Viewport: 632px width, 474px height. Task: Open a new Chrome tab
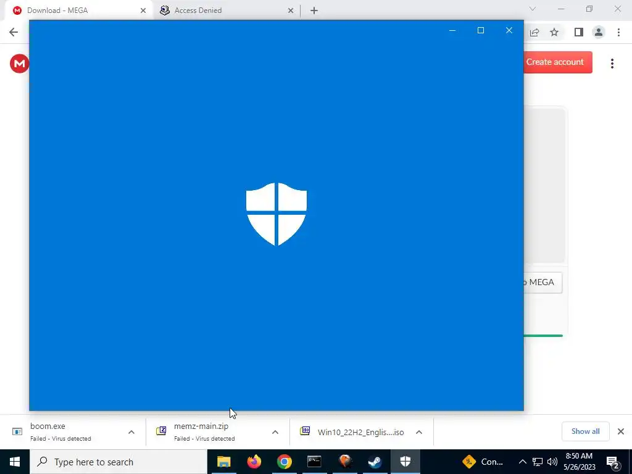coord(314,10)
